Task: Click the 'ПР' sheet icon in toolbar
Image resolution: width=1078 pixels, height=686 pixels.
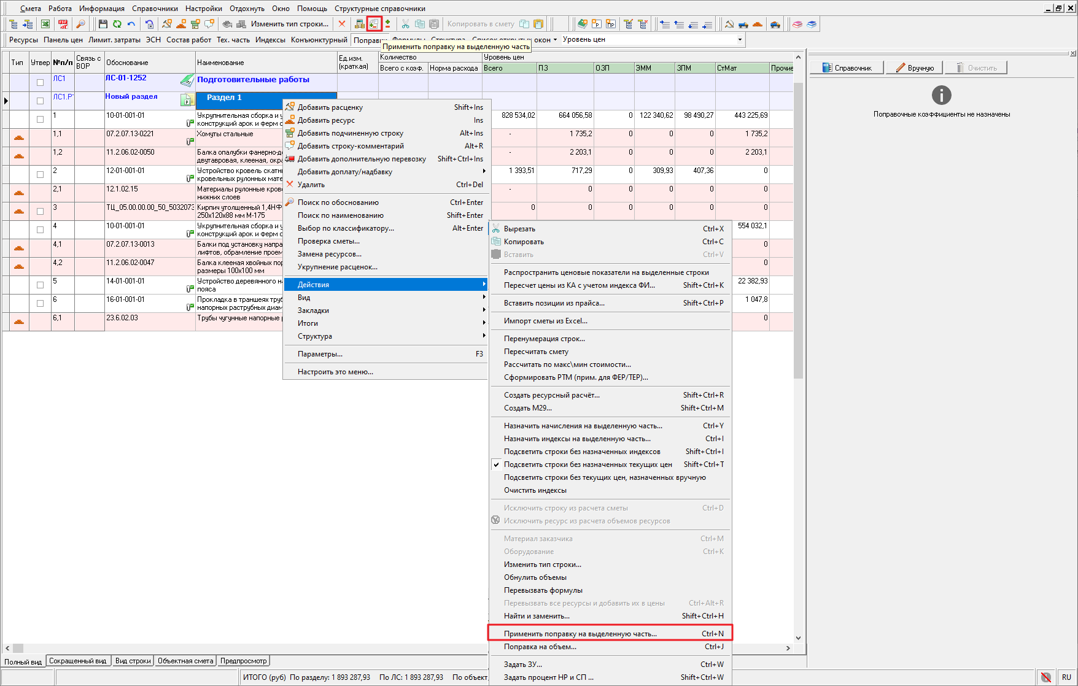Action: [x=610, y=24]
